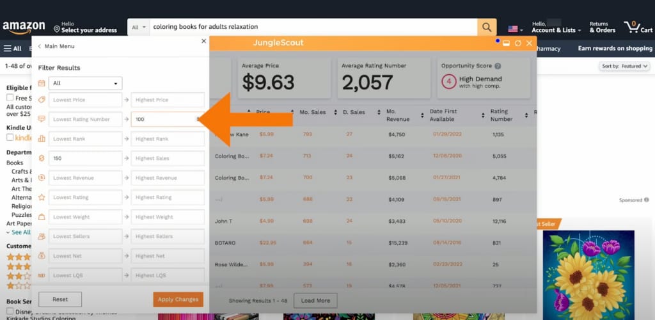Click the Amazon logo
Image resolution: width=655 pixels, height=320 pixels.
(x=24, y=28)
